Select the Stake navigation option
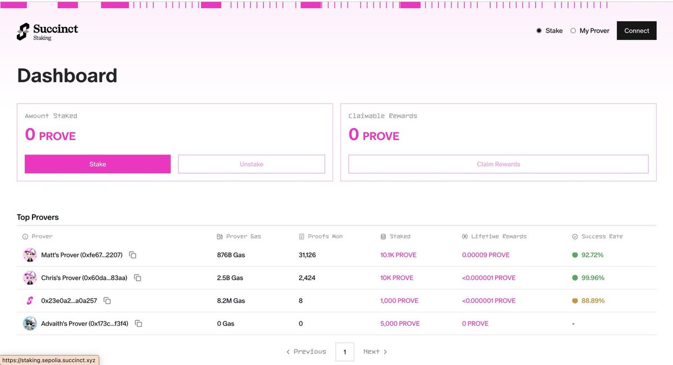This screenshot has height=365, width=673. click(x=550, y=31)
